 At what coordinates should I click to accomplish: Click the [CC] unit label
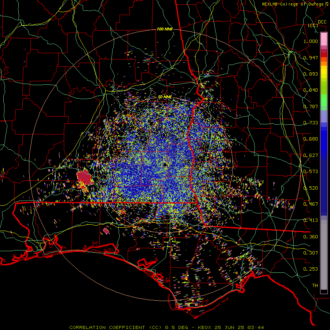[313, 25]
